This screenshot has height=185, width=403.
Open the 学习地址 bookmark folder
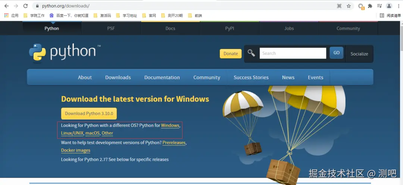pyautogui.click(x=126, y=15)
